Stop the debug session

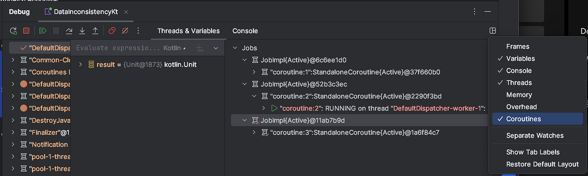(26, 31)
